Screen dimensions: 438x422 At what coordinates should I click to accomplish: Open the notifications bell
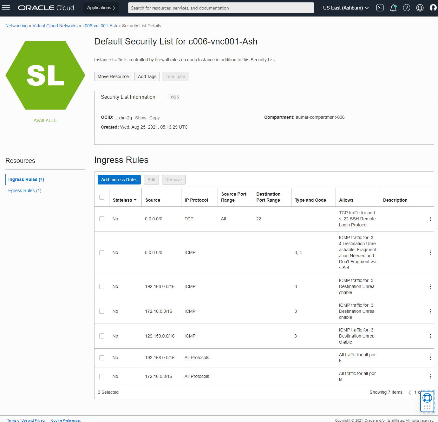(393, 8)
